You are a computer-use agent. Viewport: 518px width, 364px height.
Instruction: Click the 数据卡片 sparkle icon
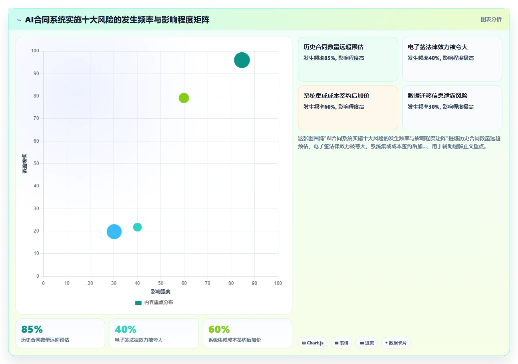[x=386, y=343]
